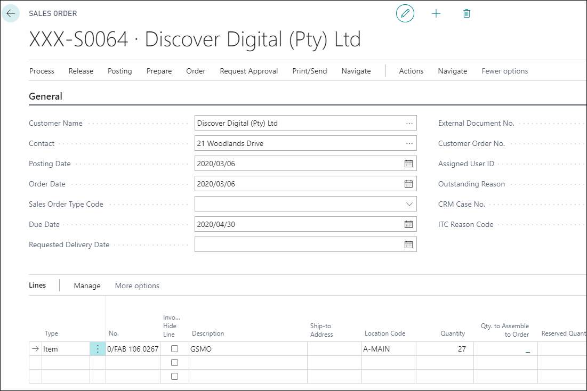Click Qty. to Assemble to Order cell
This screenshot has height=391, width=587.
tap(505, 349)
